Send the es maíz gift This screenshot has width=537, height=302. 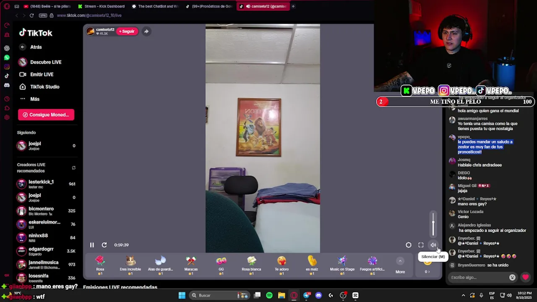tap(312, 266)
